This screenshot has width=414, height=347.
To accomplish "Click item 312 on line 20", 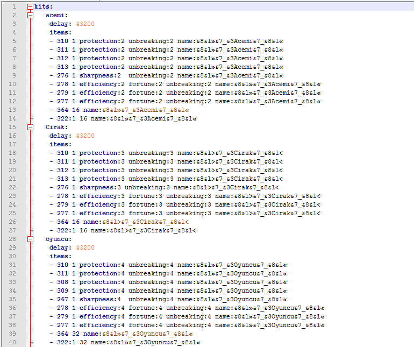I will [62, 170].
